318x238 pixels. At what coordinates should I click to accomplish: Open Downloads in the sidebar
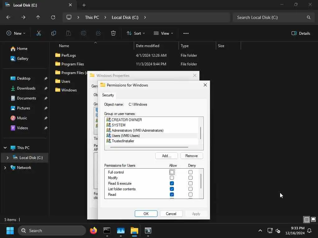(x=26, y=88)
